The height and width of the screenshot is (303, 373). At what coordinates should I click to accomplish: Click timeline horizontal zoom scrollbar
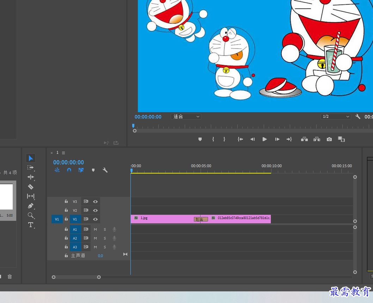pyautogui.click(x=76, y=277)
